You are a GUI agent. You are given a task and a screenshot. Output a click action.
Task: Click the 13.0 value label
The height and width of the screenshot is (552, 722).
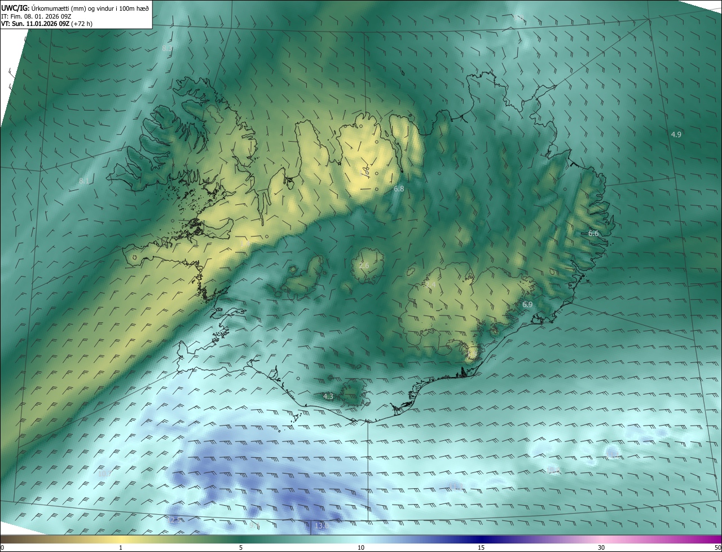(x=322, y=525)
